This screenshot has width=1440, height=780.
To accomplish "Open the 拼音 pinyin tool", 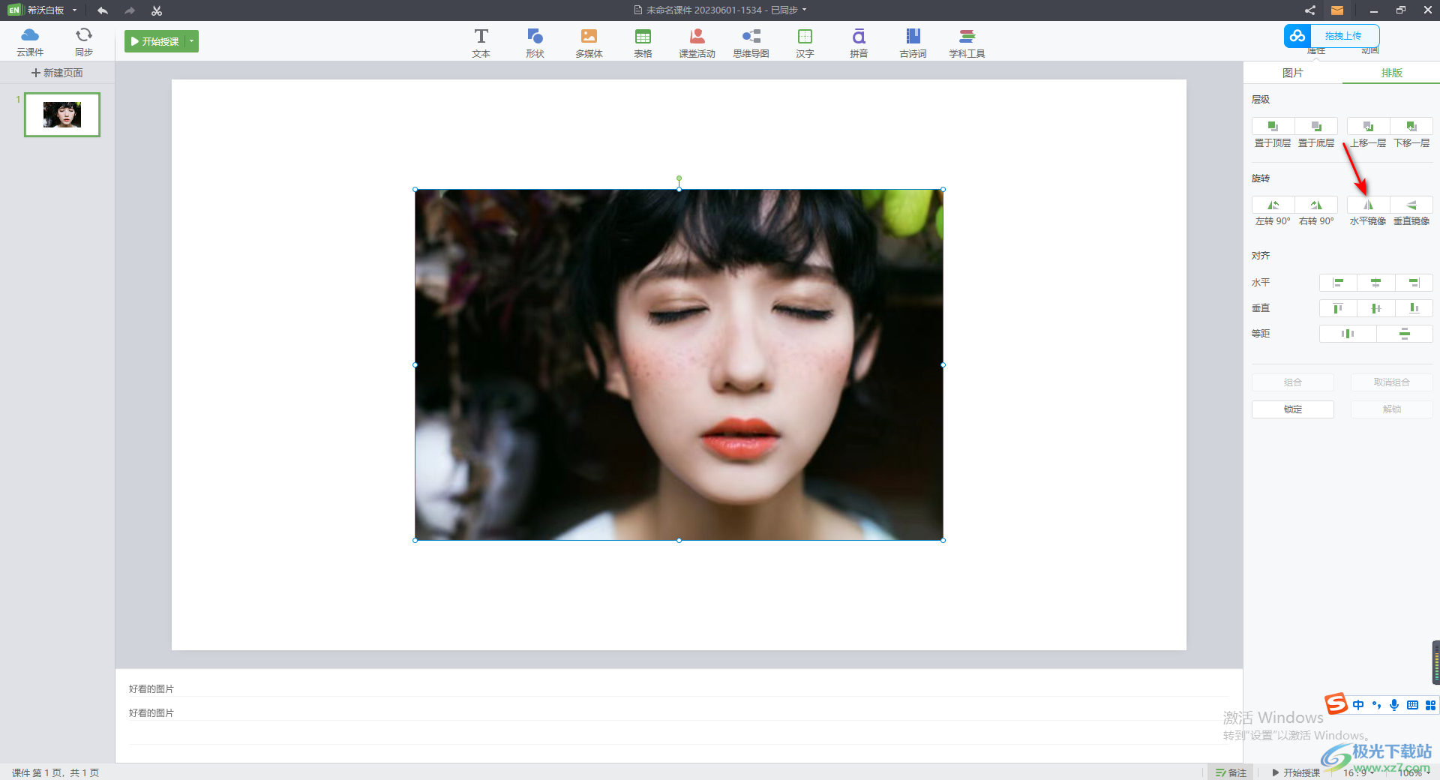I will 859,43.
